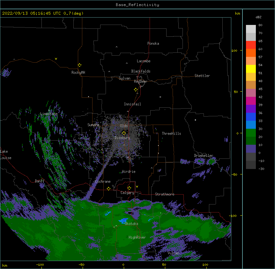
Task: Click the yellow marker south of RedDeer
Action: tap(136, 90)
